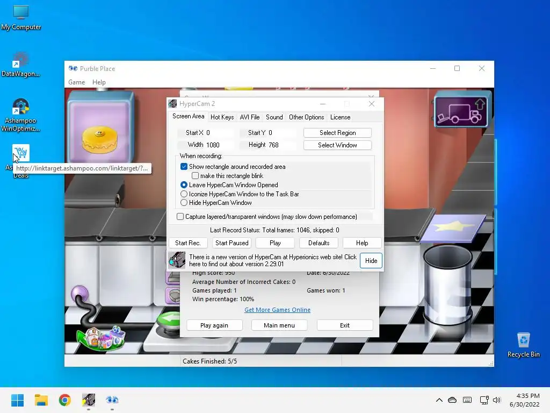
Task: Open the Sound tab
Action: coord(274,117)
